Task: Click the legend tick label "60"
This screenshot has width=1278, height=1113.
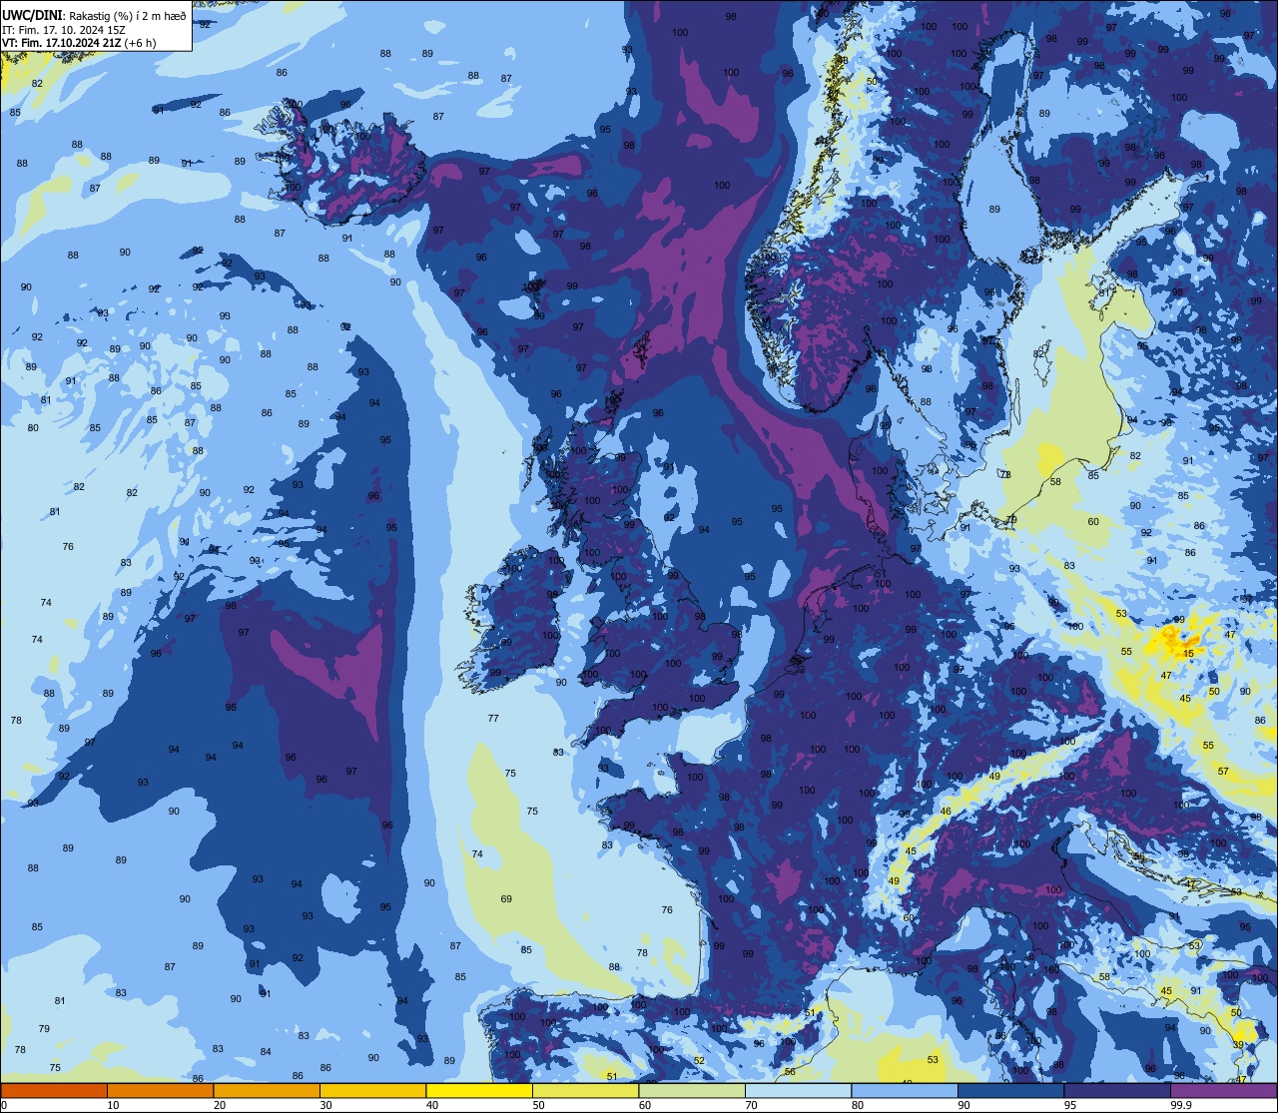Action: tap(645, 1105)
